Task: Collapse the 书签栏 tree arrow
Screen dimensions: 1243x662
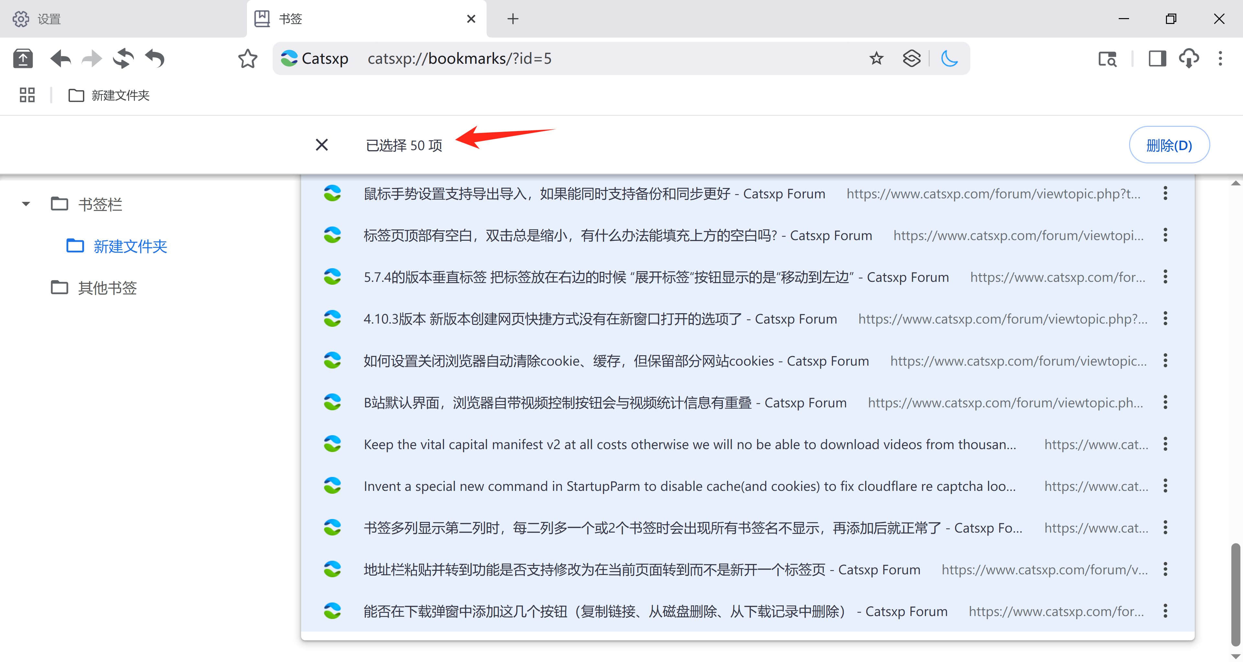Action: [26, 204]
